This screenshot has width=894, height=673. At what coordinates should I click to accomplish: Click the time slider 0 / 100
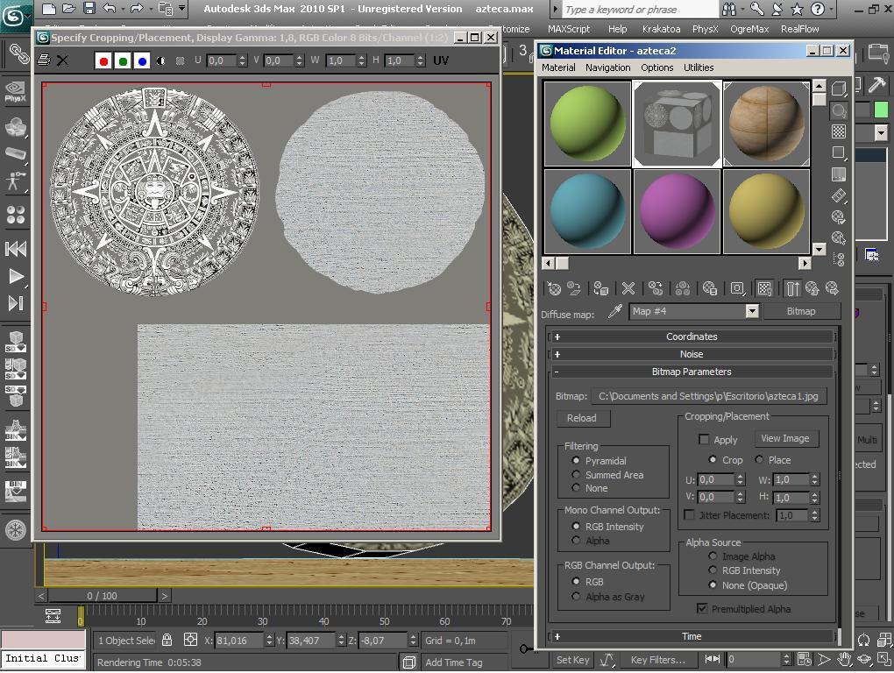click(102, 596)
